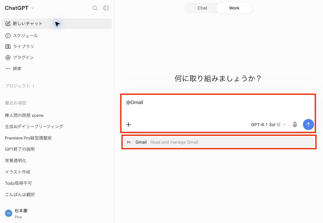Collapse the sidebar with the panel icon

(x=106, y=8)
